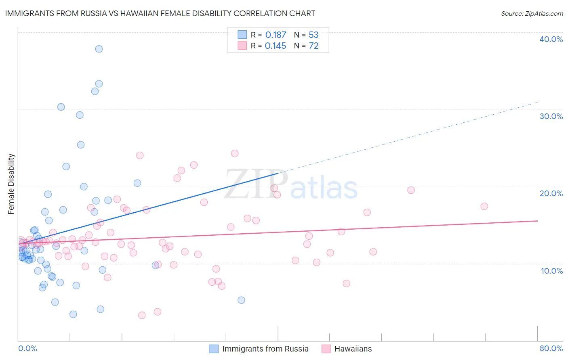
Task: Click the 30.0% y-axis label
Action: (551, 116)
